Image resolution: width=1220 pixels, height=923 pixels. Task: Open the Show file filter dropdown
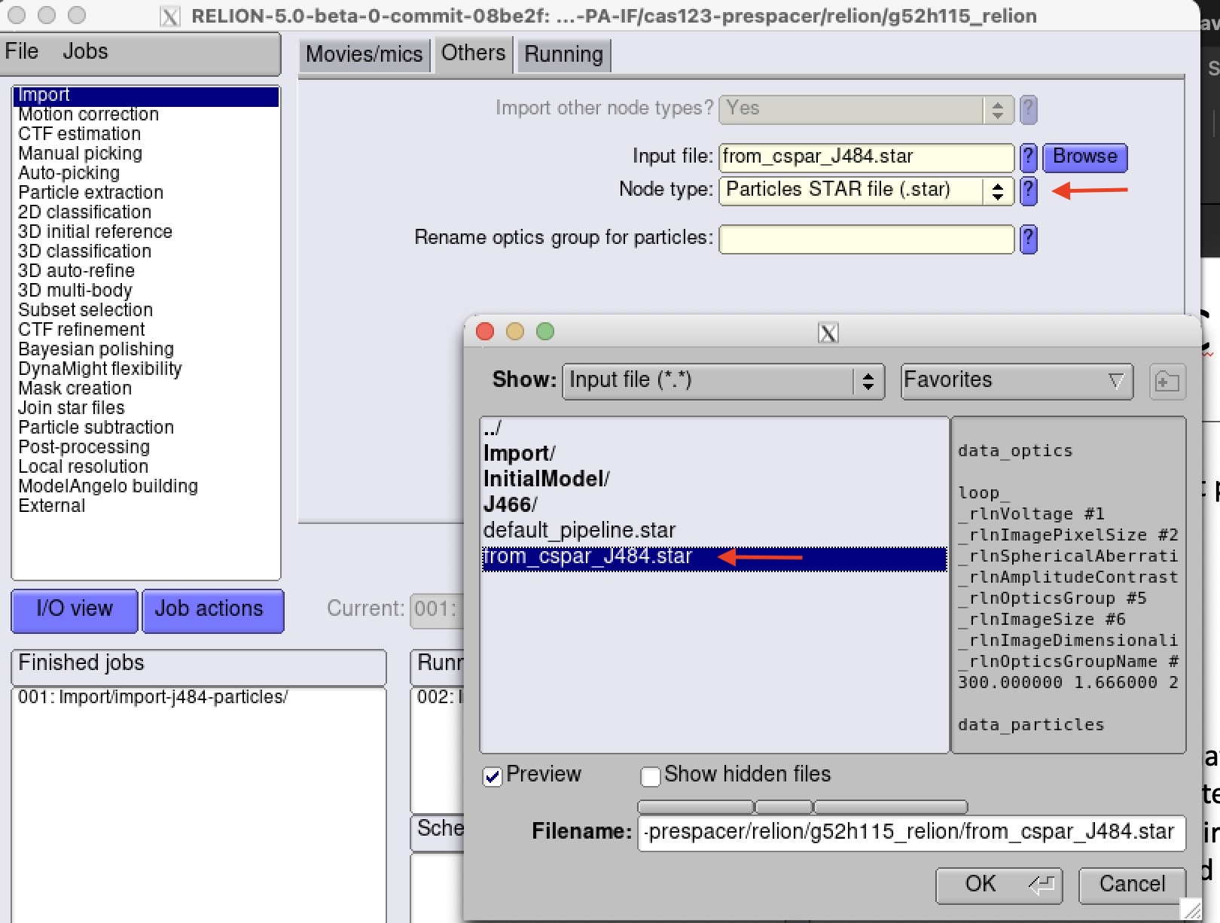pyautogui.click(x=723, y=381)
